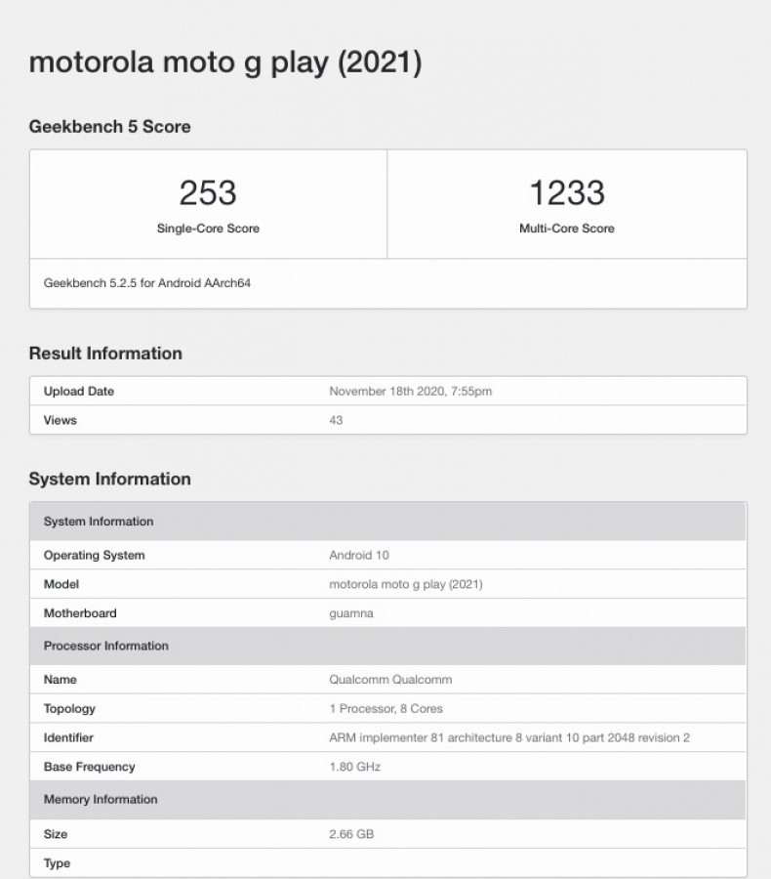Screen dimensions: 771x879
Task: Click the Geekbench 5 Score heading
Action: coord(109,127)
